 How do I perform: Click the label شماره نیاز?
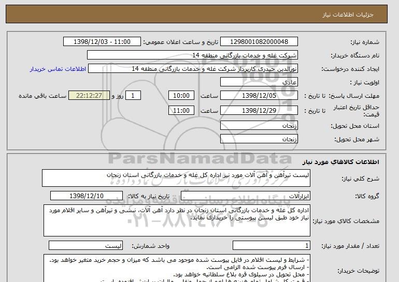click(x=365, y=42)
